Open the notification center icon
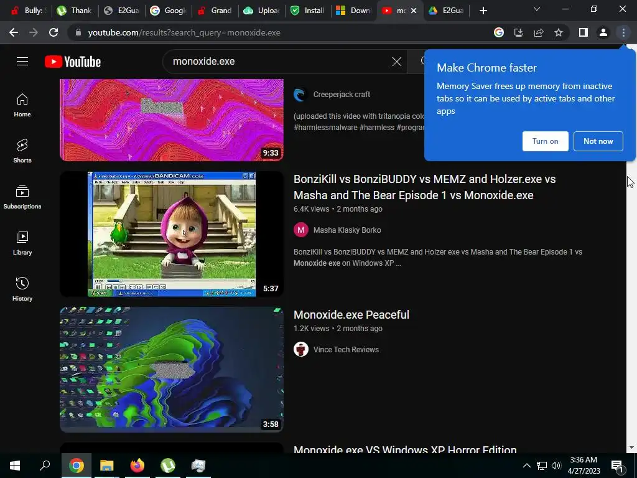This screenshot has height=478, width=637. click(617, 466)
